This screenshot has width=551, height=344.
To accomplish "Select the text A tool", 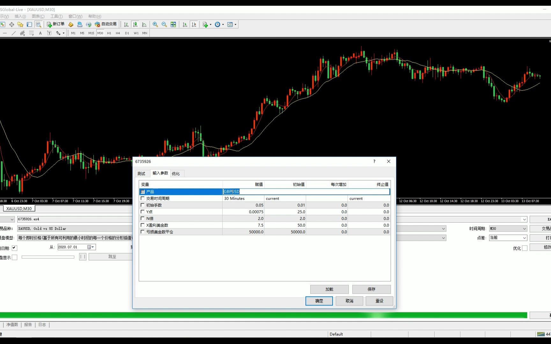I will point(40,33).
